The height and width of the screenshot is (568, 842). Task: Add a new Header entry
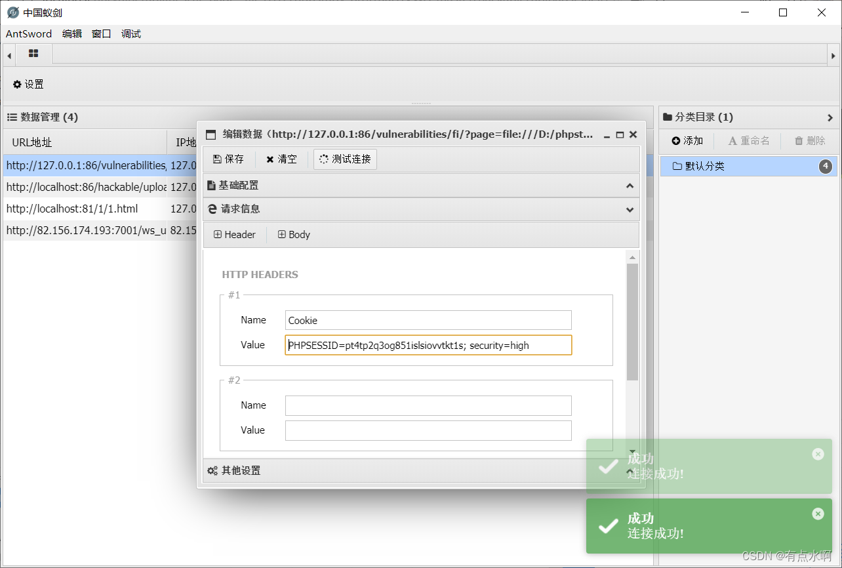tap(235, 235)
